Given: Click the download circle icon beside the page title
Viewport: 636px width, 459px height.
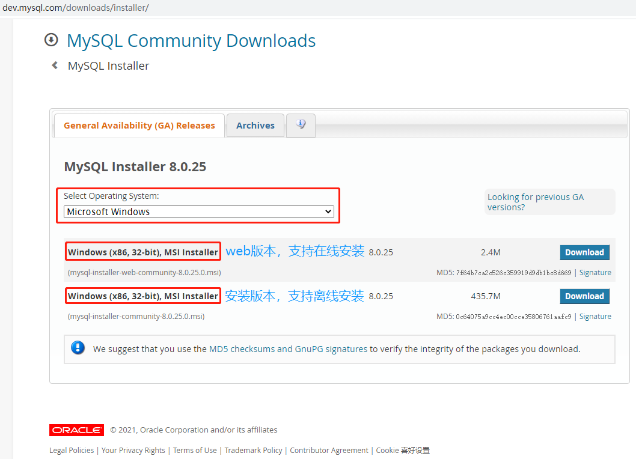Looking at the screenshot, I should (x=51, y=40).
